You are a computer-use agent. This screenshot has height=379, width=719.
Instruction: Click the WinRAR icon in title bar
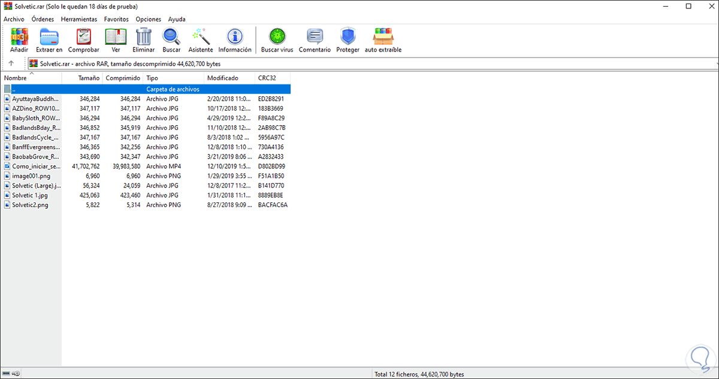point(7,6)
